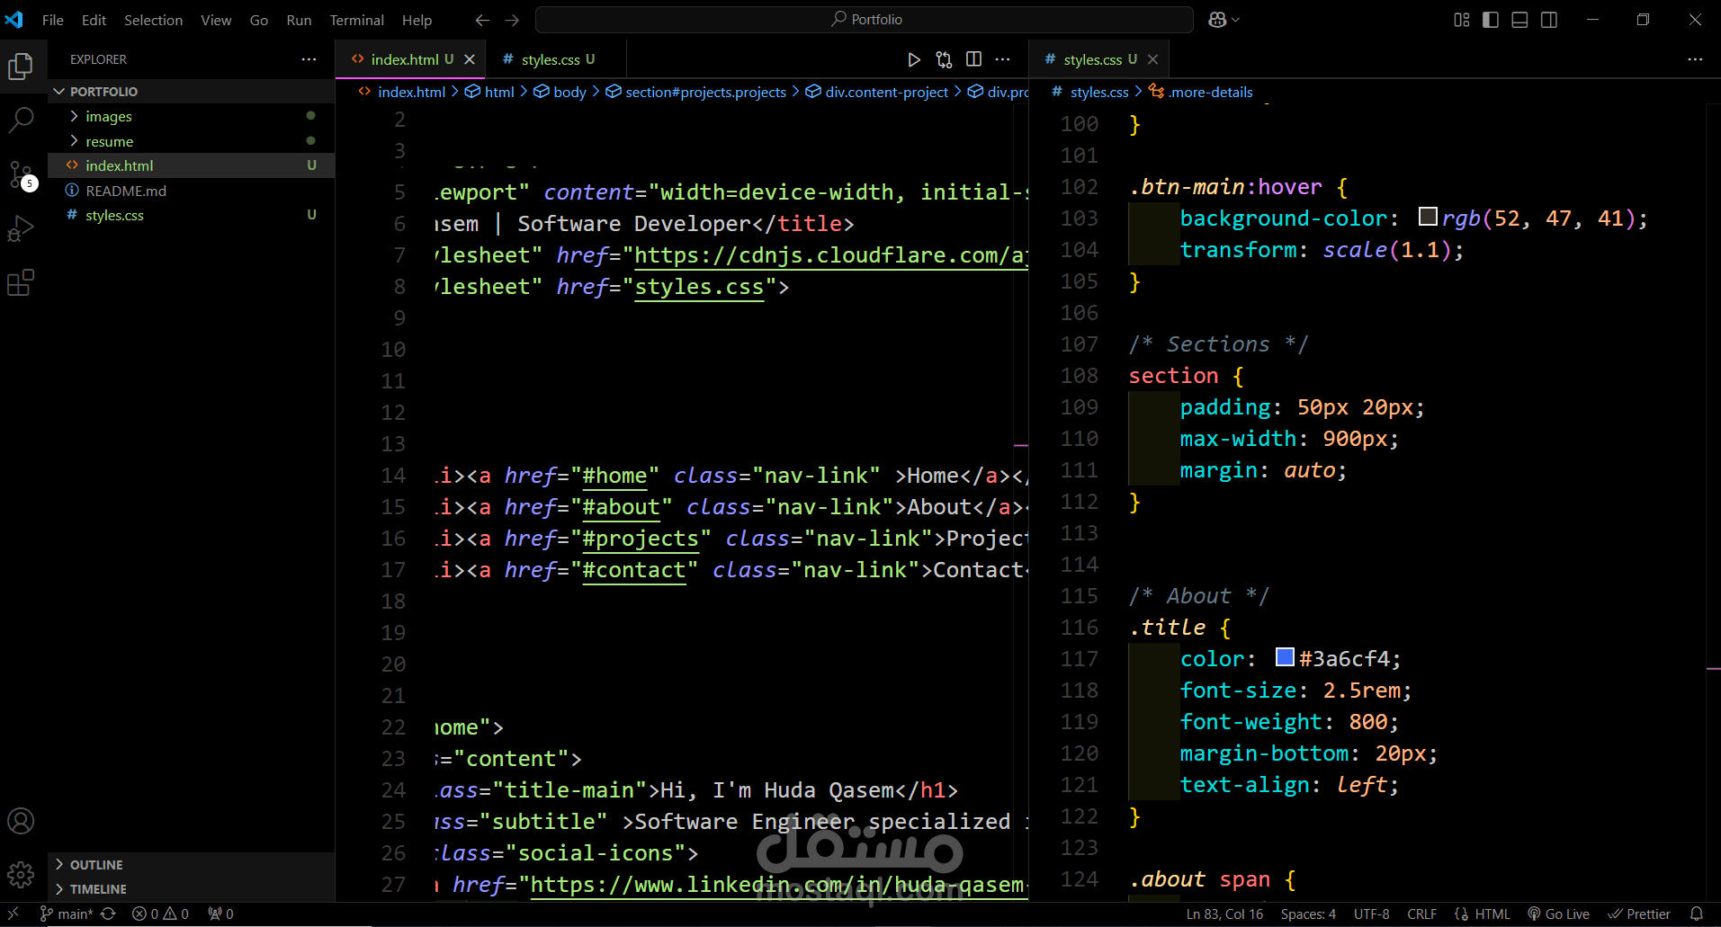Image resolution: width=1721 pixels, height=927 pixels.
Task: Open the Terminal menu
Action: point(356,20)
